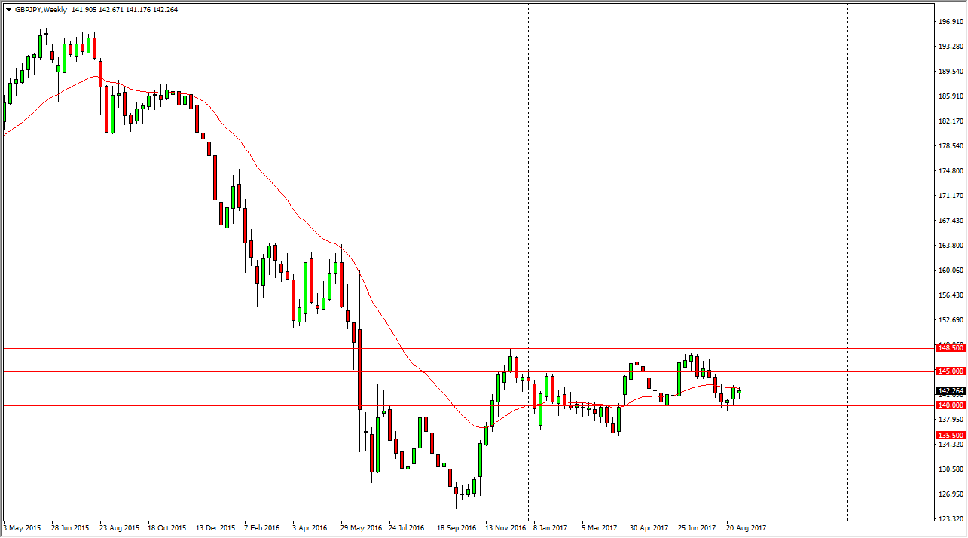Click the most recent weekly candle
This screenshot has height=538, width=968.
pyautogui.click(x=740, y=391)
